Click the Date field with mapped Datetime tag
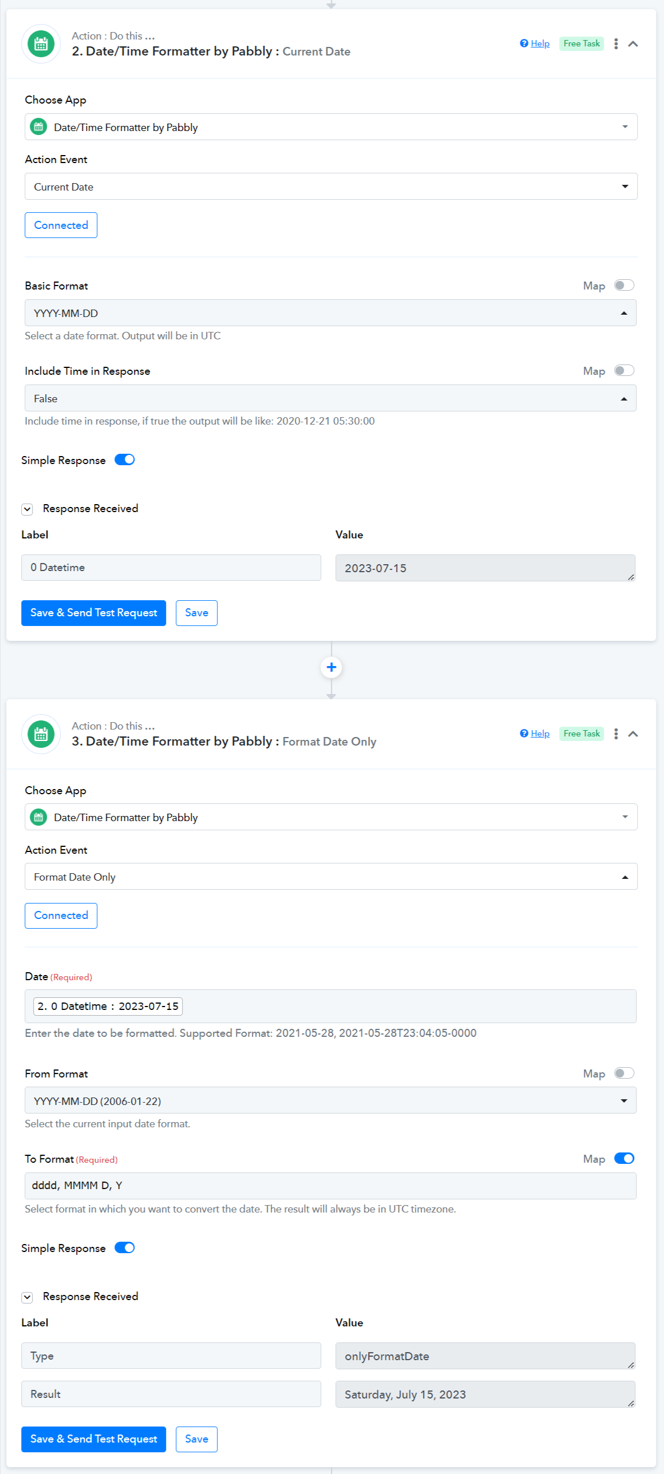664x1474 pixels. 330,1007
